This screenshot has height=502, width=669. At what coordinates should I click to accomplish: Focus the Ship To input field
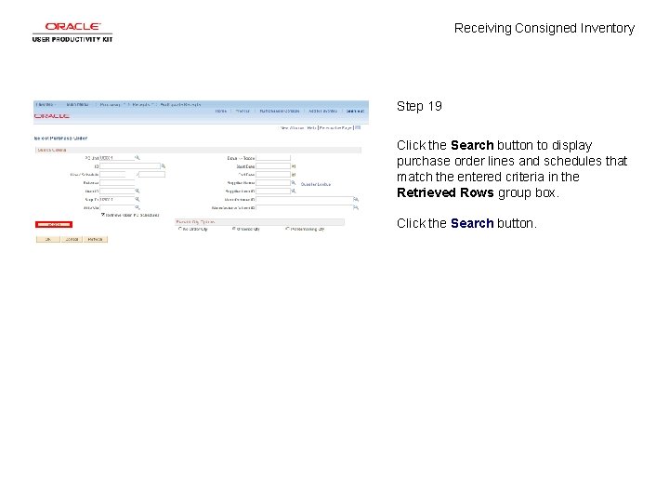[x=117, y=199]
